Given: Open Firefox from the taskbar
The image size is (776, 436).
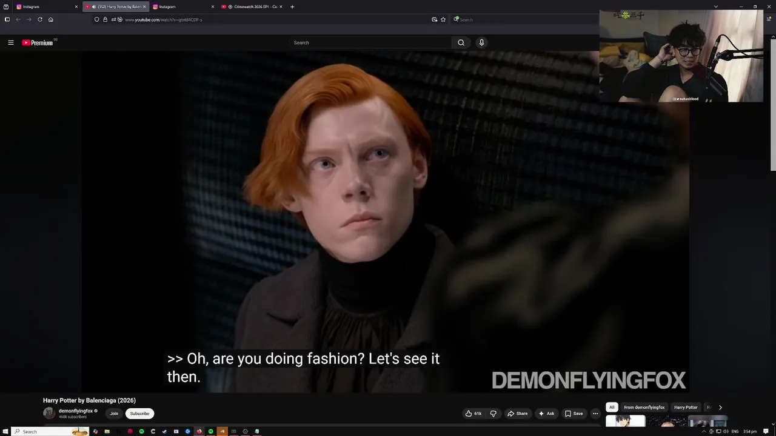Looking at the screenshot, I should tap(199, 431).
